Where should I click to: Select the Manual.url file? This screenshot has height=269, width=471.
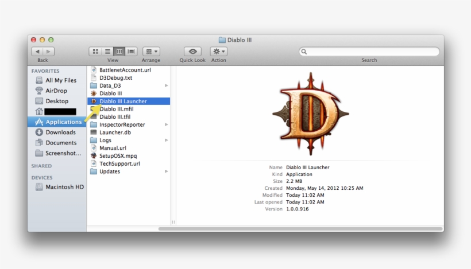[x=129, y=148]
